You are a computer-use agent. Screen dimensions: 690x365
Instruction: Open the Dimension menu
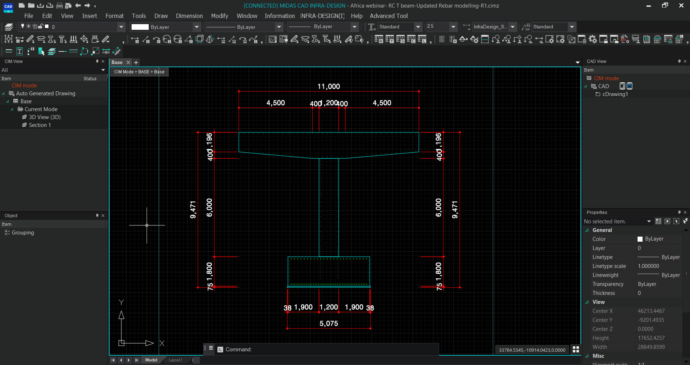[x=189, y=16]
